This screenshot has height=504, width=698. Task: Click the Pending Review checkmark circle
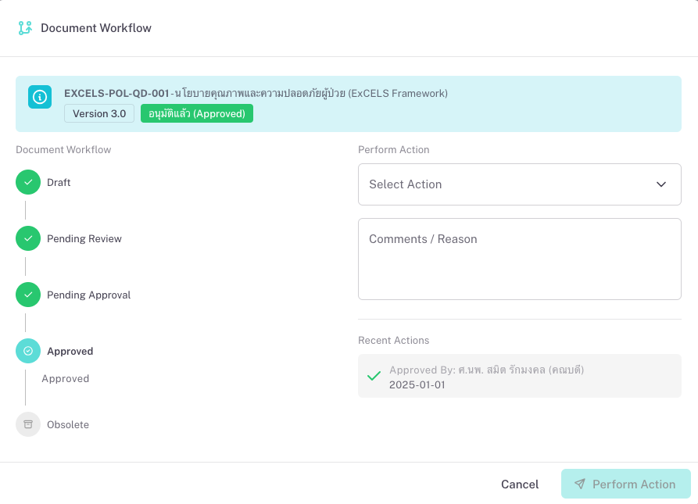tap(28, 238)
